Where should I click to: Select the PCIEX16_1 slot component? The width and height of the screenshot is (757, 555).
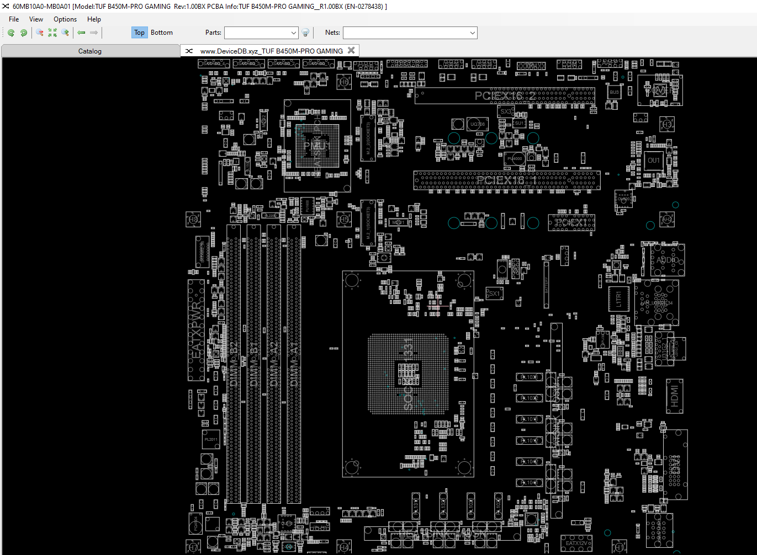pos(506,180)
